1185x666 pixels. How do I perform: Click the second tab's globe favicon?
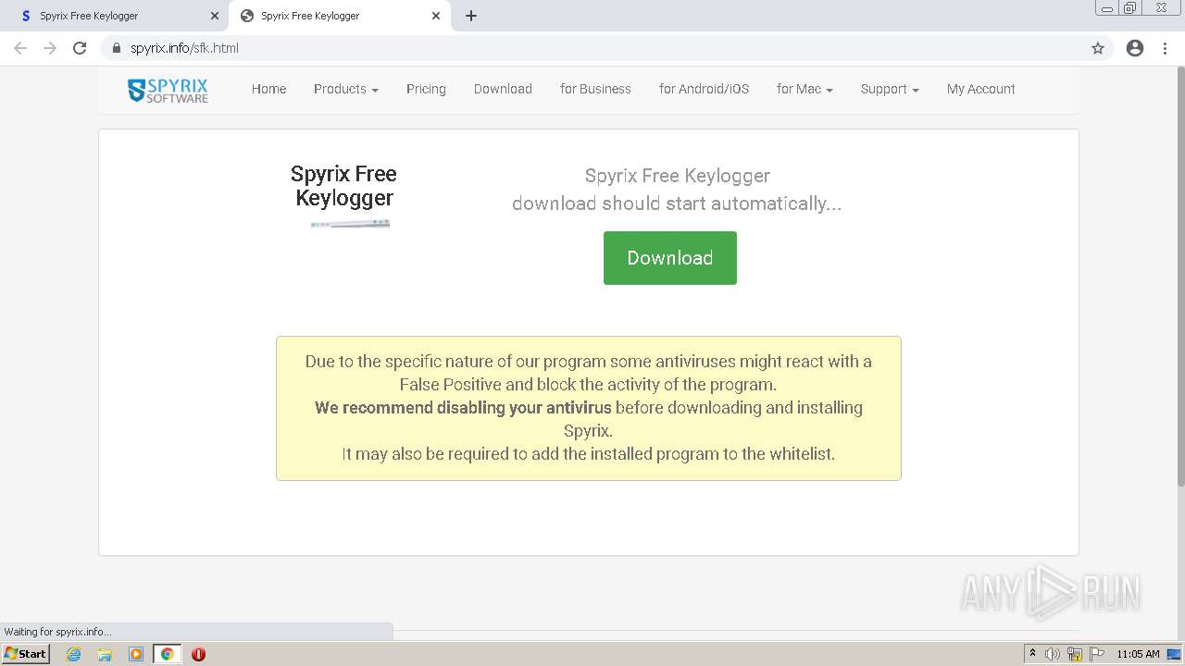[247, 16]
